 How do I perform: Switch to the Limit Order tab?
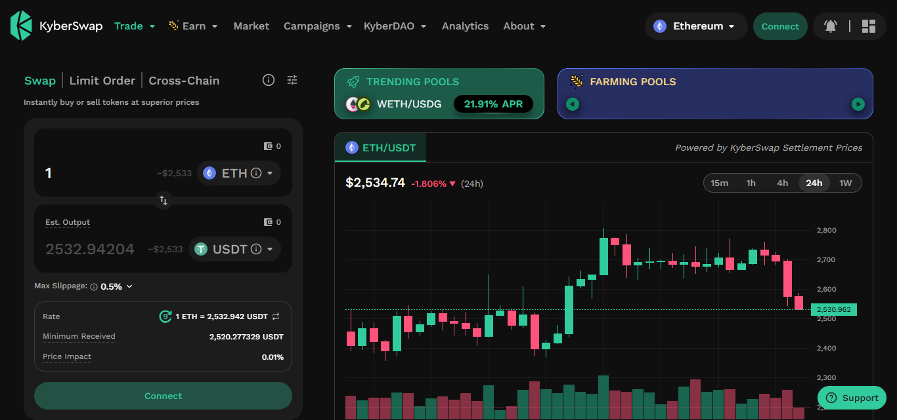[102, 81]
